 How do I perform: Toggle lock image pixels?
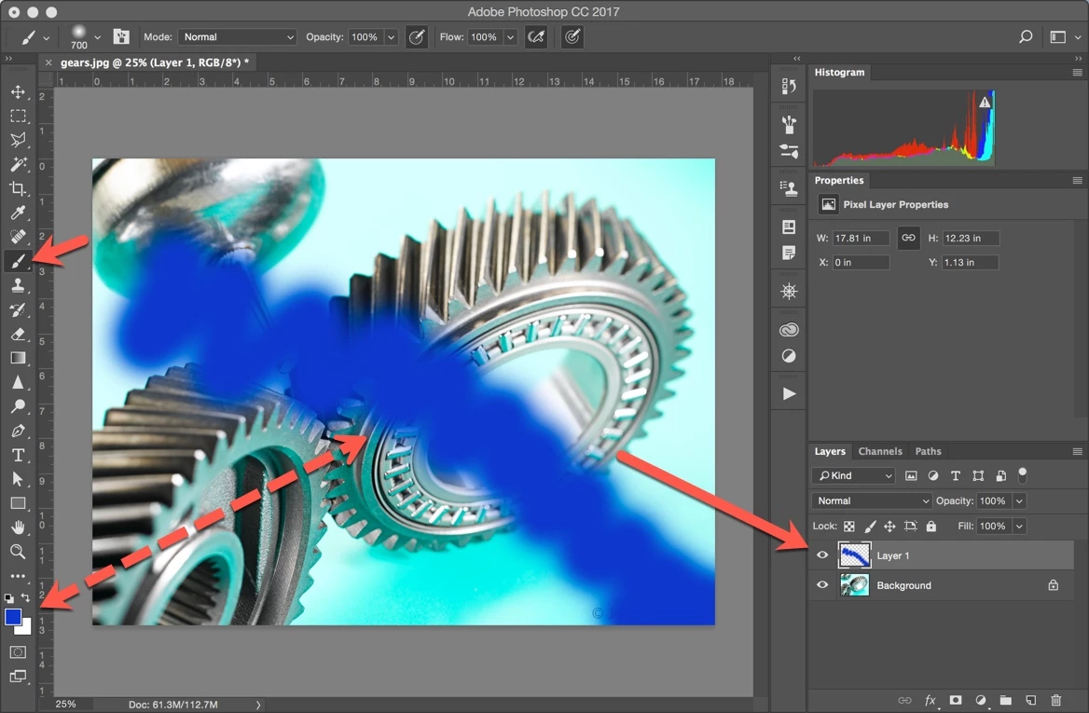click(870, 527)
